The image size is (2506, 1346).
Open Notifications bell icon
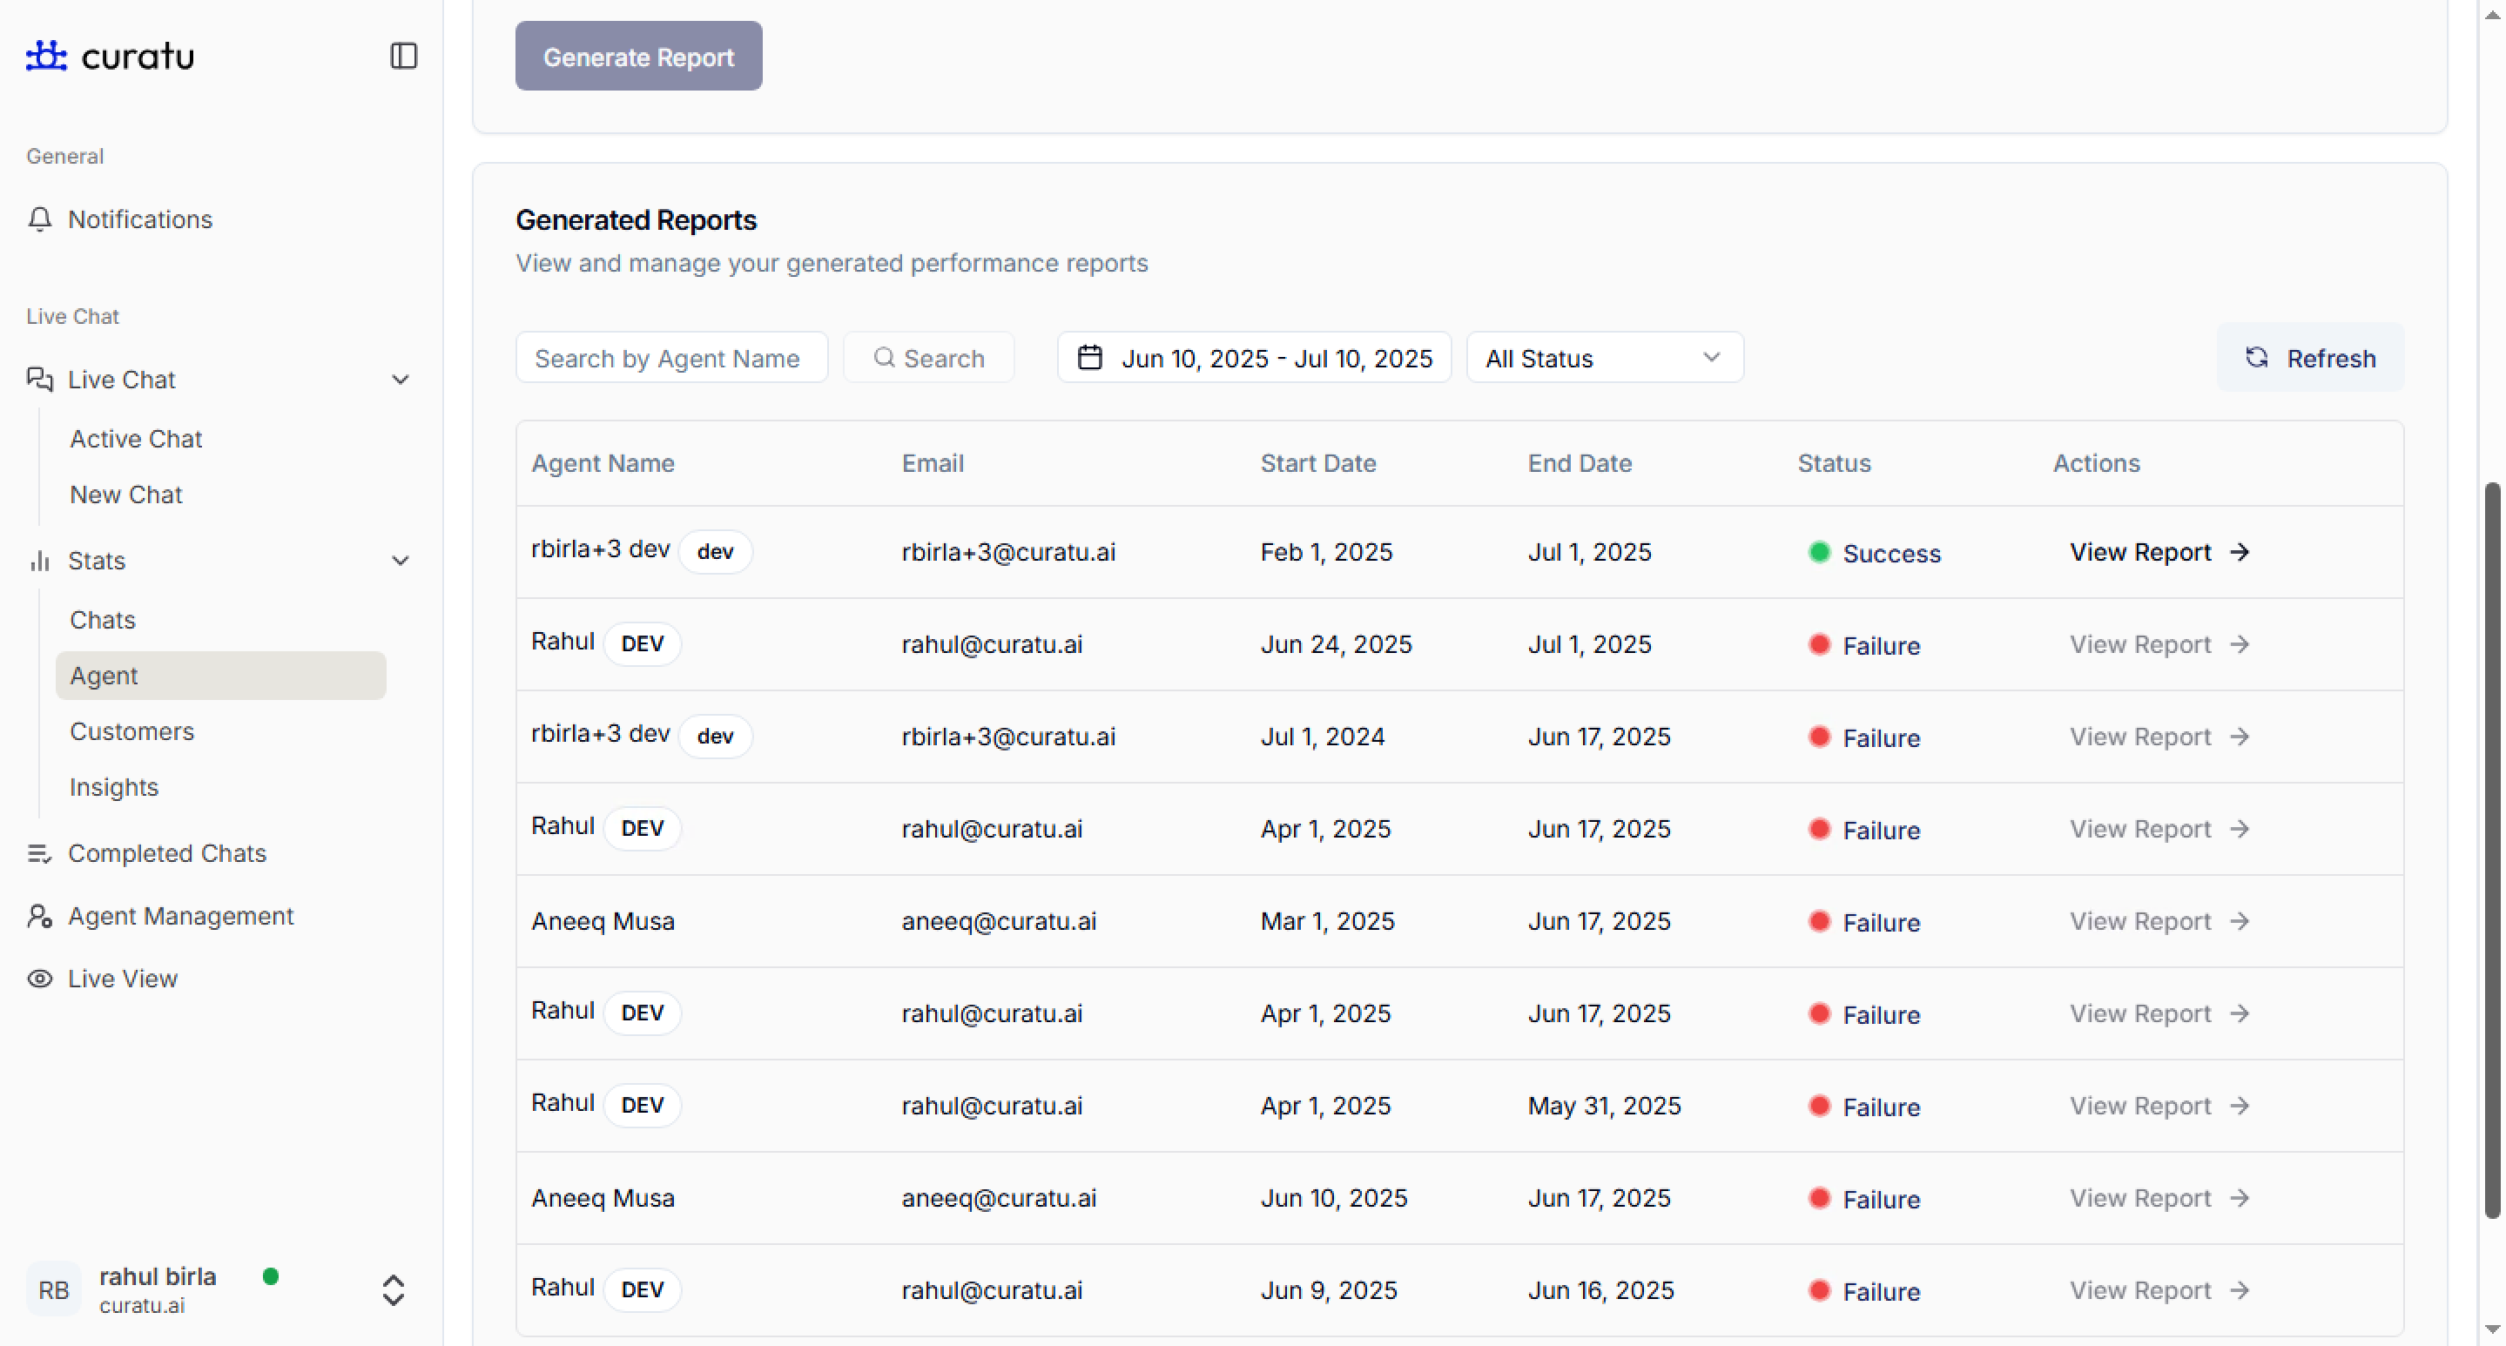pyautogui.click(x=40, y=219)
